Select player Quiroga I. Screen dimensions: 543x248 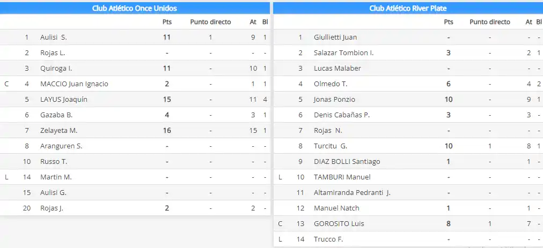(x=56, y=69)
